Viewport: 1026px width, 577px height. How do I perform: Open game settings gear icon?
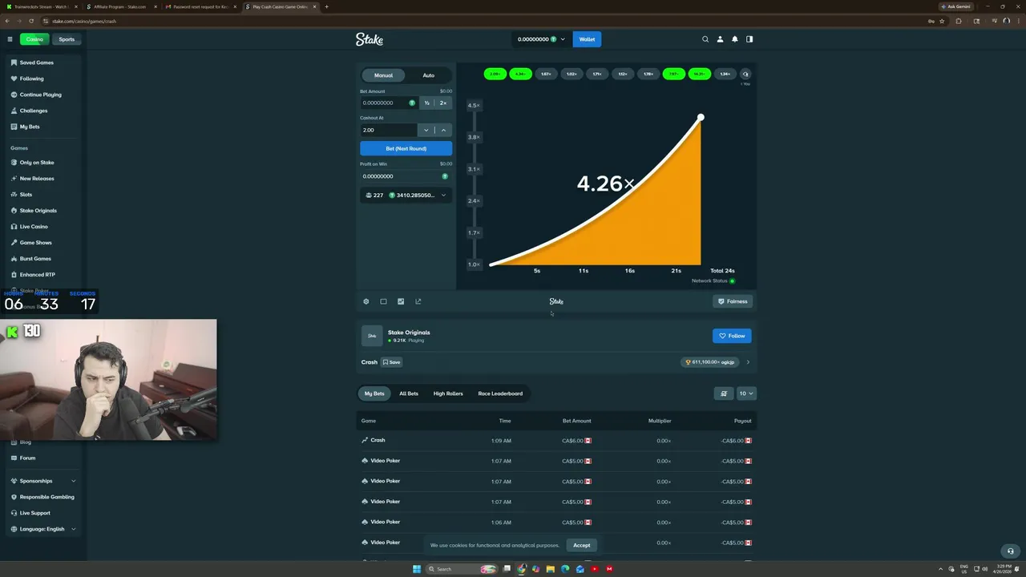click(366, 301)
